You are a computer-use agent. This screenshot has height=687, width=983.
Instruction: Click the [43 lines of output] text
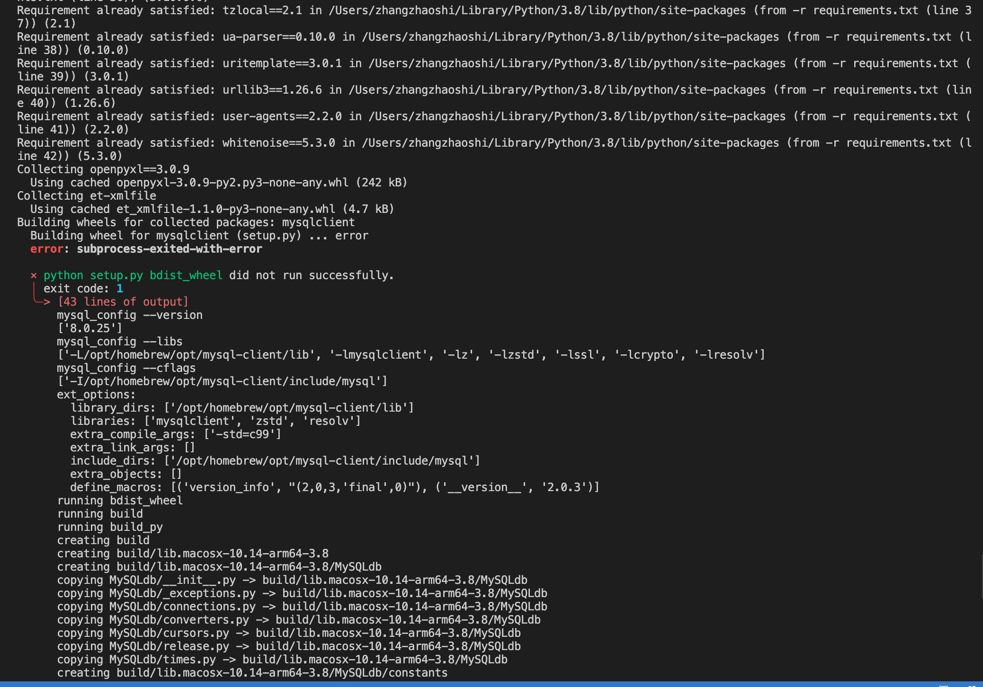(123, 301)
